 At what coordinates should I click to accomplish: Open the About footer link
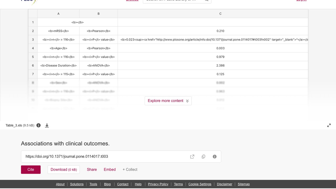coord(60,184)
